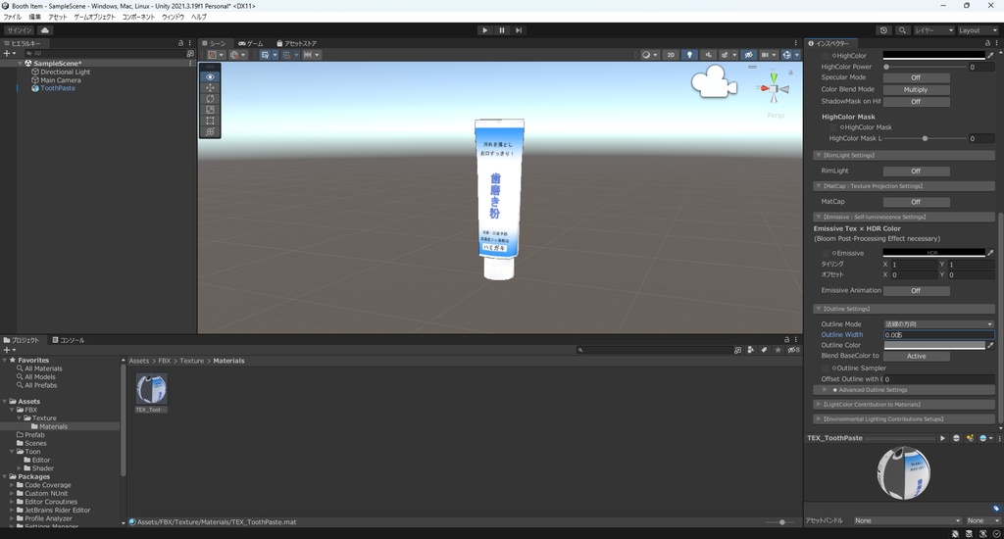Collapse the Emissive Self-luminescence Settings section
The width and height of the screenshot is (1004, 539).
coord(904,217)
